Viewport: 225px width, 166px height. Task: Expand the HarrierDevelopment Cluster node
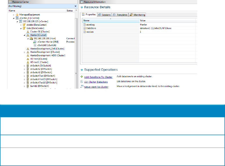24,52
